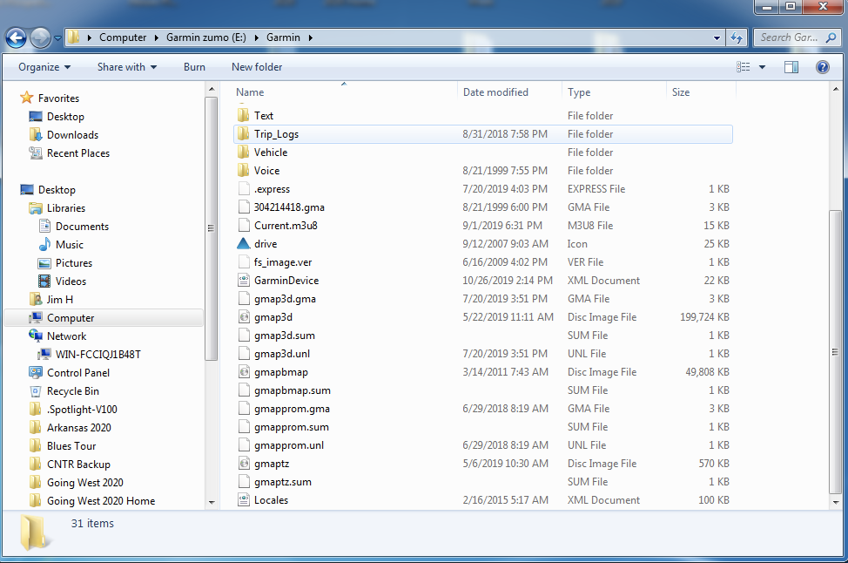Click Garmin zumo (E:) in the breadcrumb
Screen dimensions: 848x563
click(x=206, y=37)
